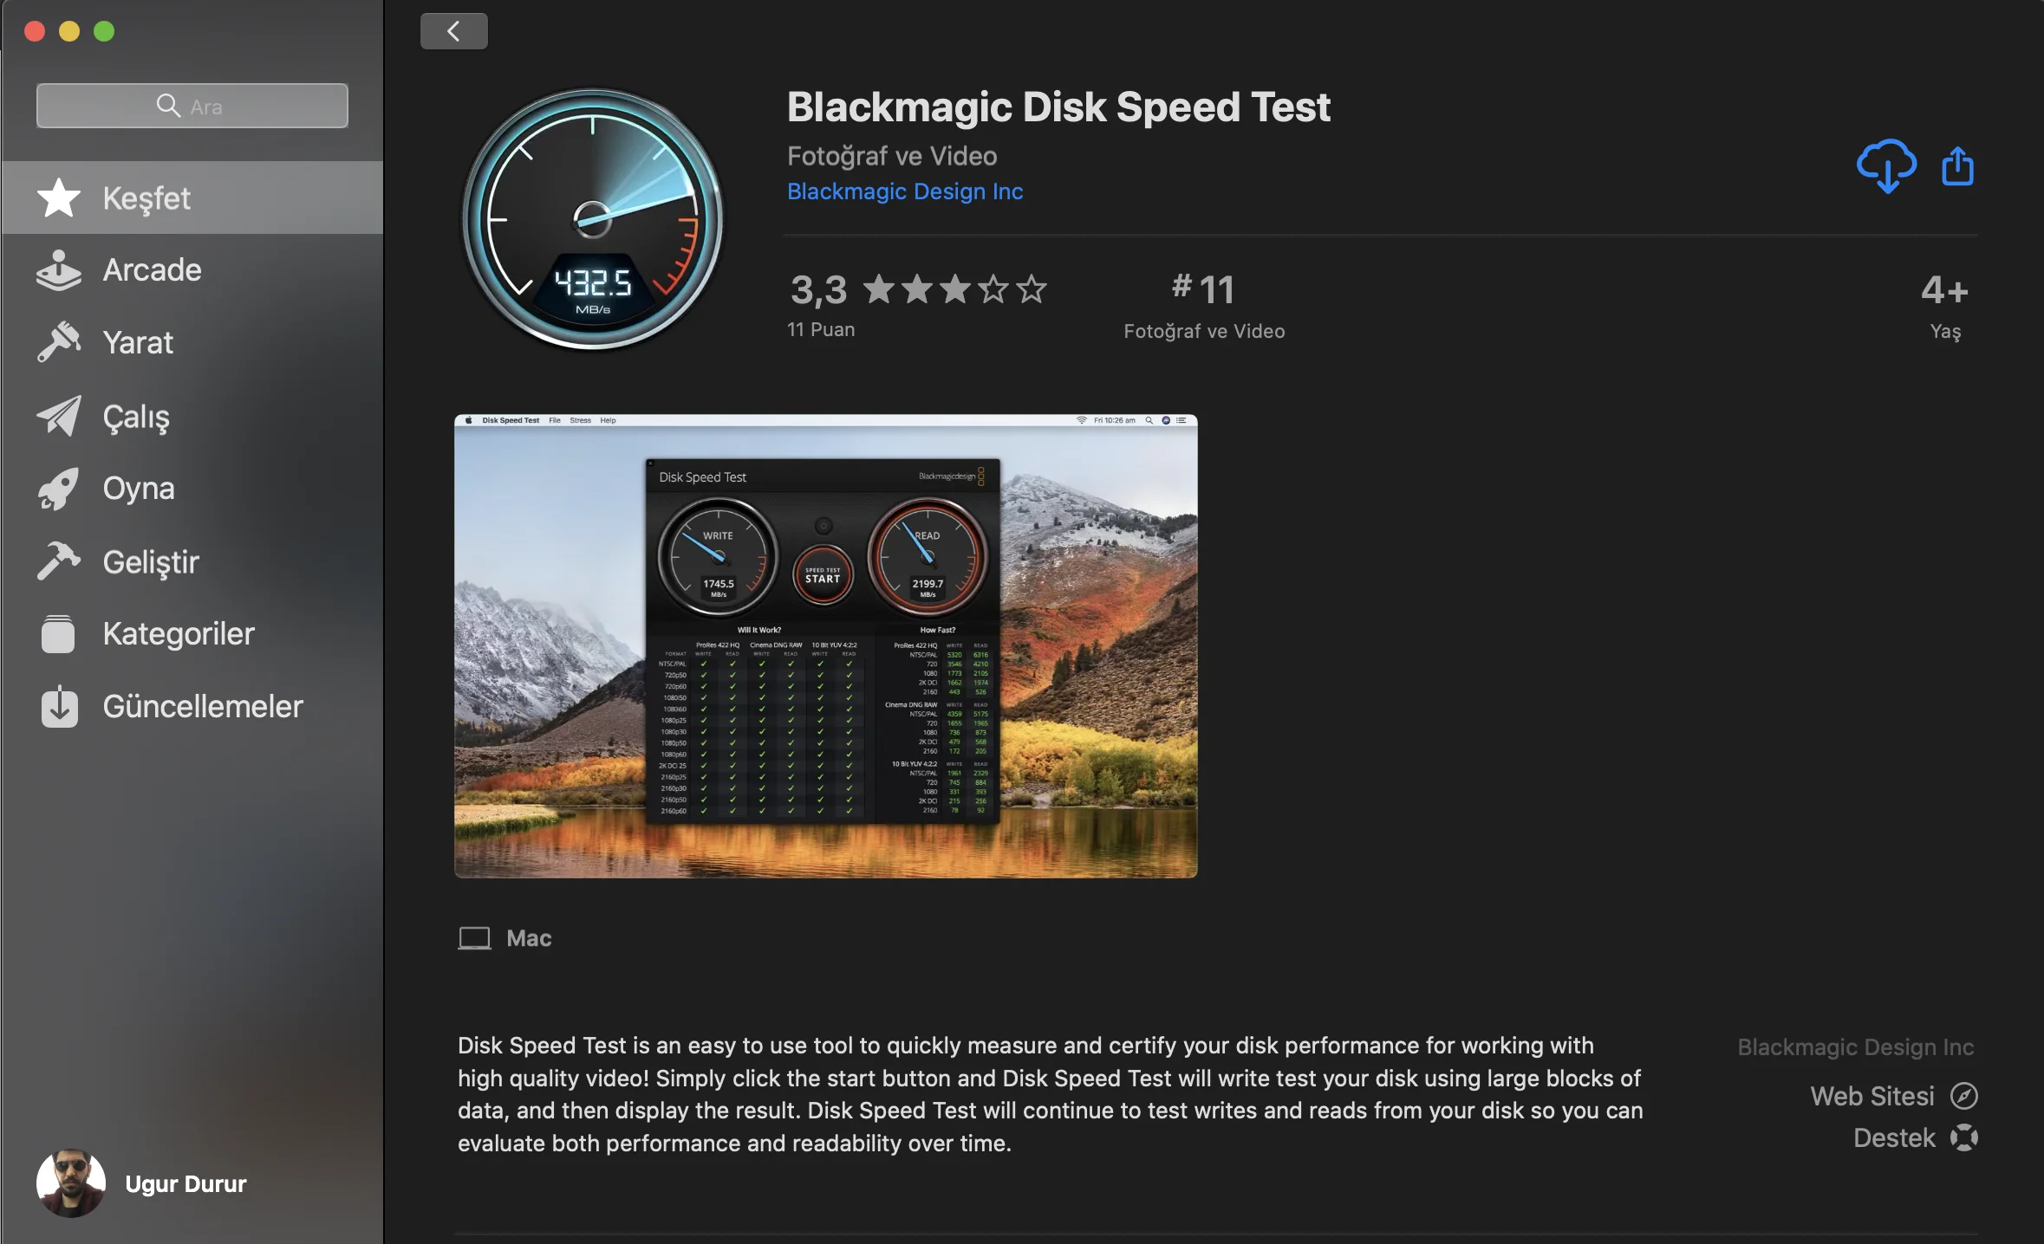The height and width of the screenshot is (1244, 2044).
Task: Open the Destek support link
Action: tap(1915, 1137)
